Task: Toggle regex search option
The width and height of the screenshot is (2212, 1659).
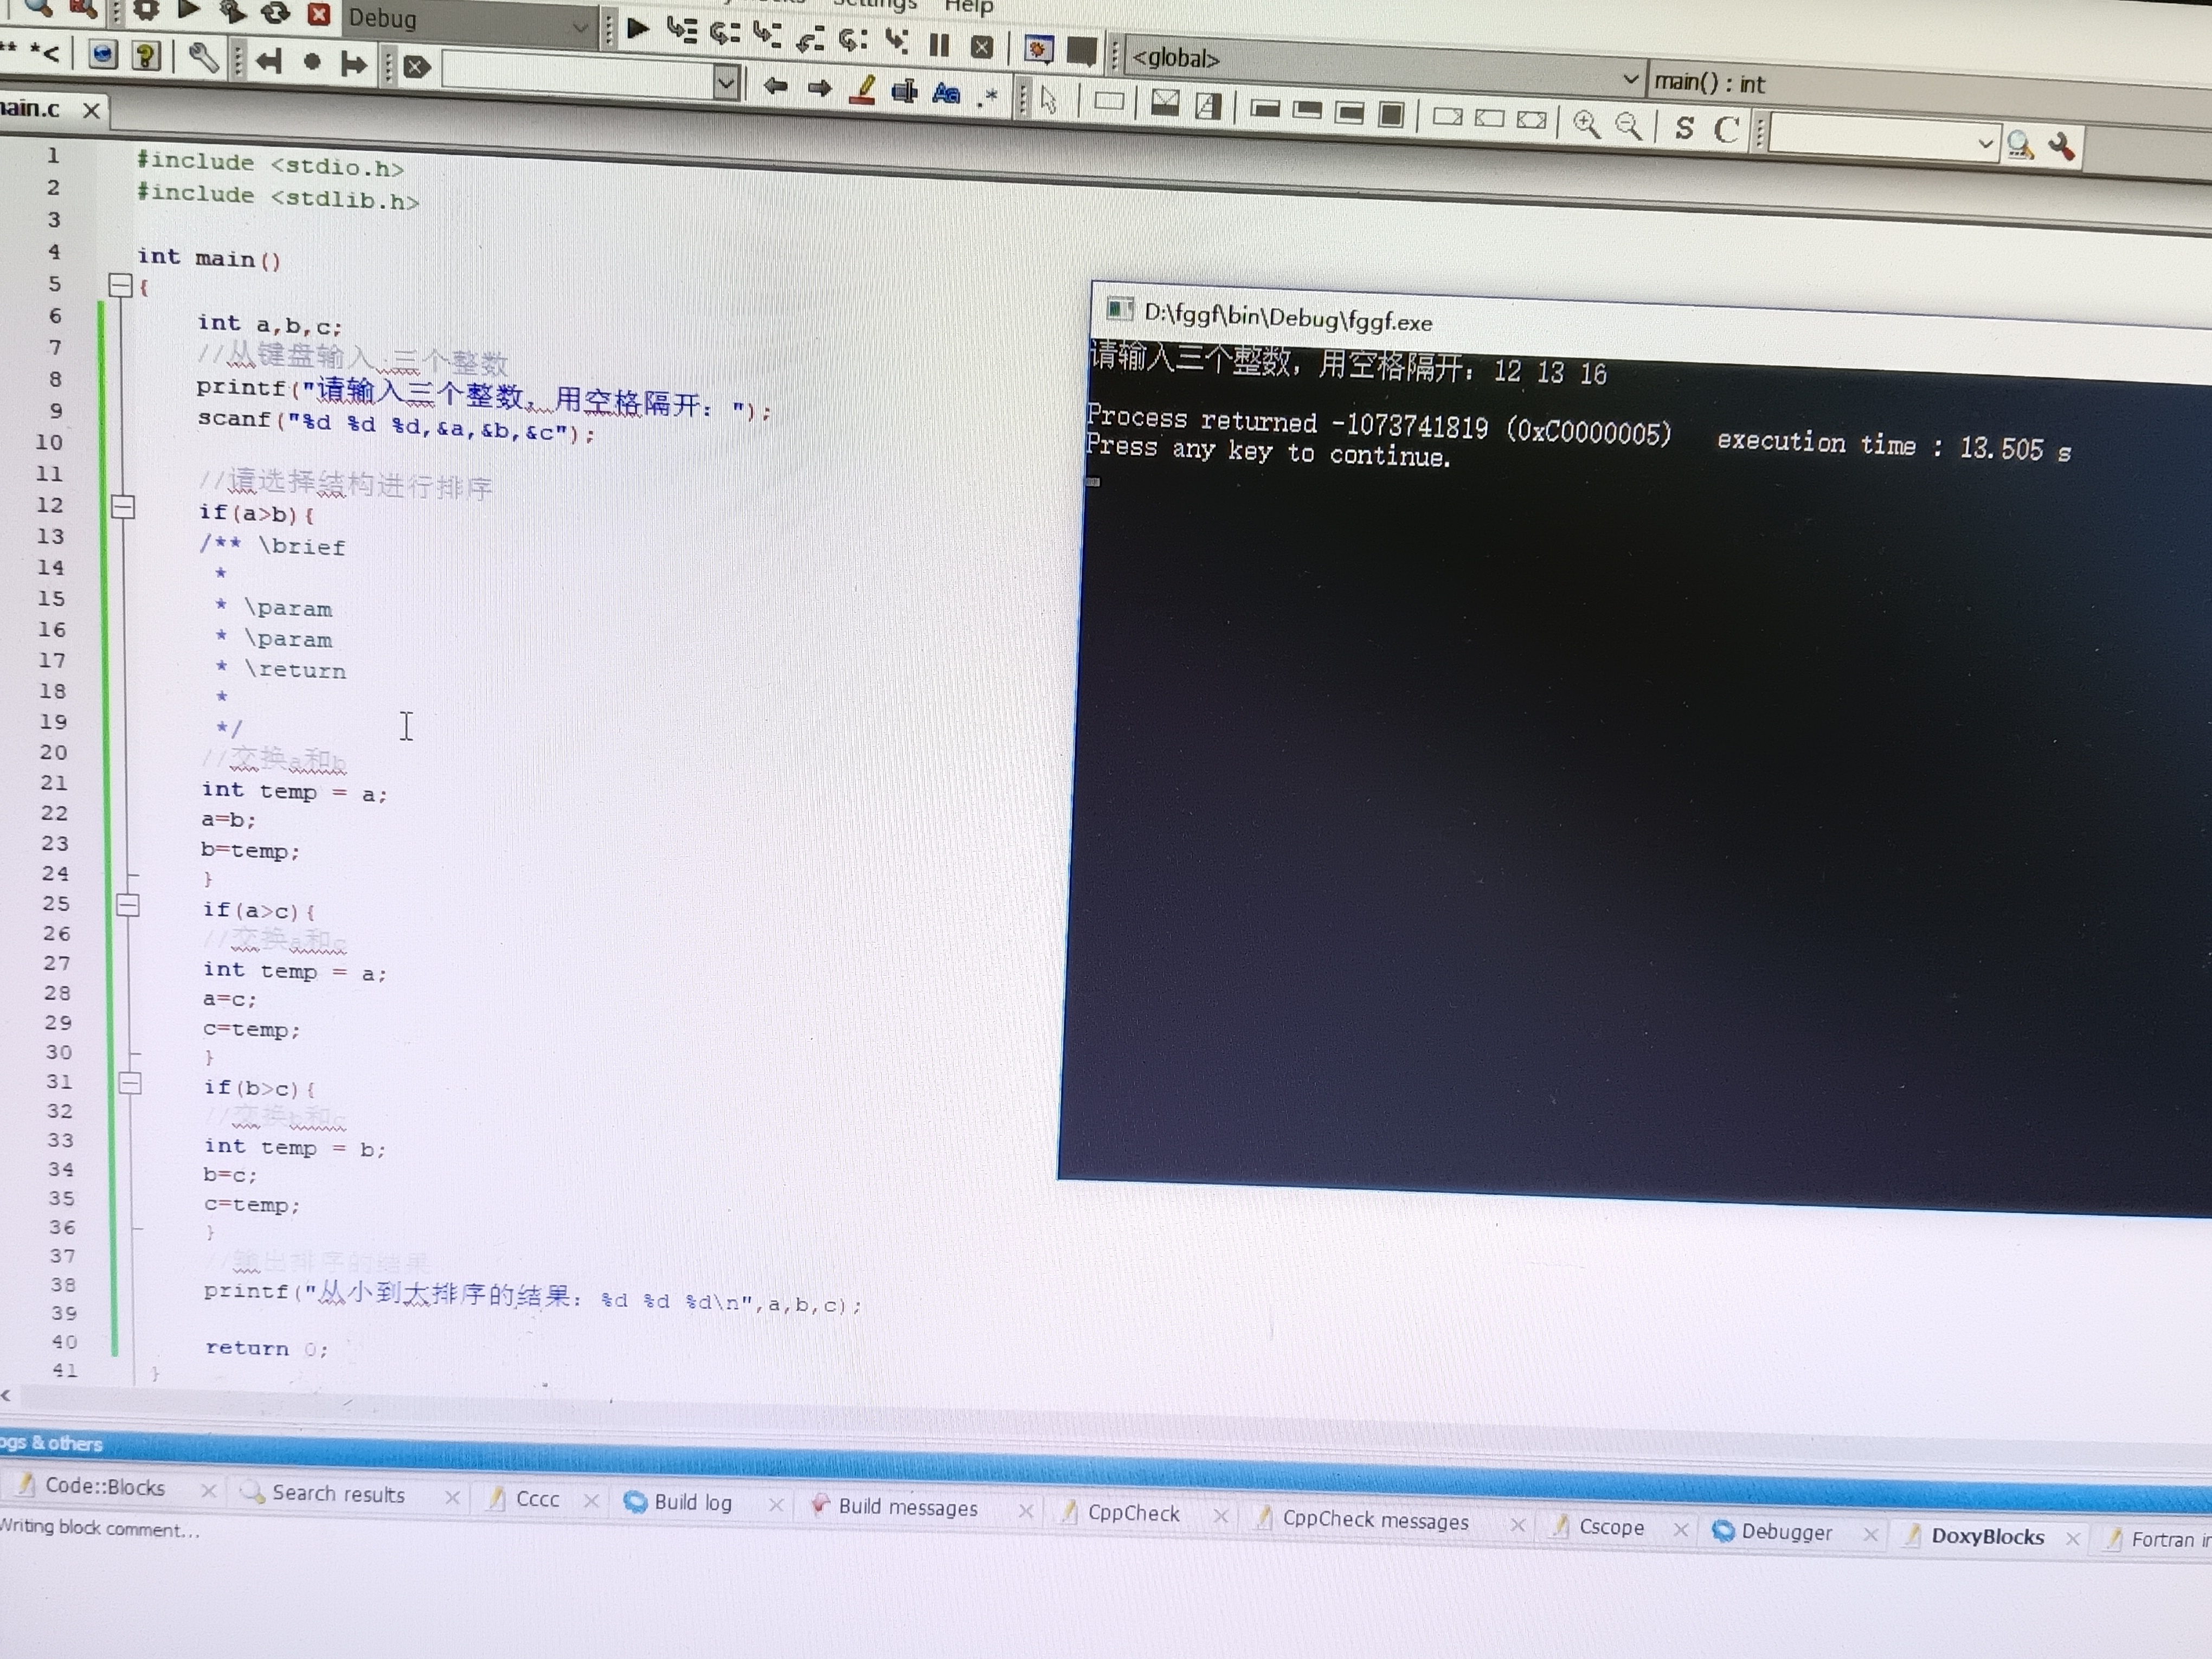Action: (988, 96)
